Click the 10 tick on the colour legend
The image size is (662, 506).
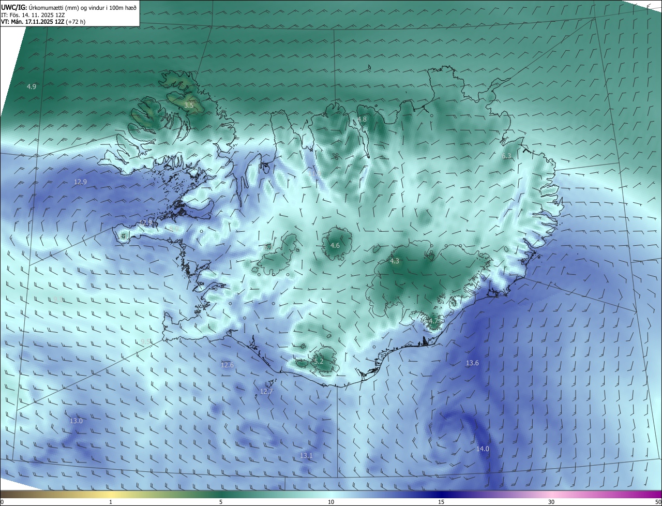[x=331, y=502]
